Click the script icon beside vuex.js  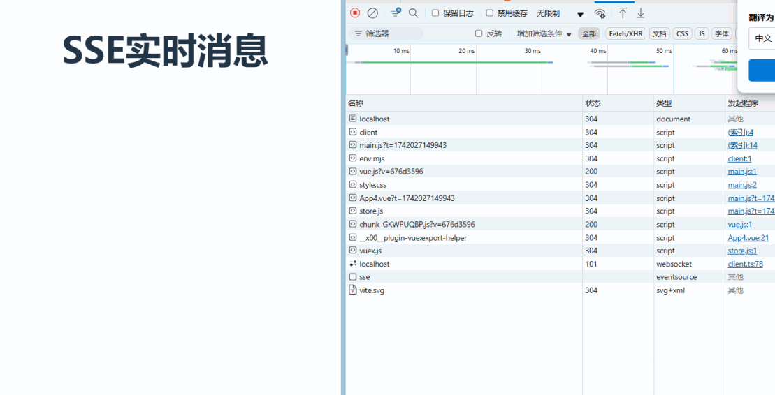coord(353,251)
